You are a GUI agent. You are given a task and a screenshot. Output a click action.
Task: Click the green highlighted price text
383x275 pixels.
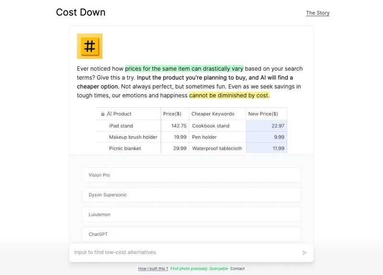point(184,69)
